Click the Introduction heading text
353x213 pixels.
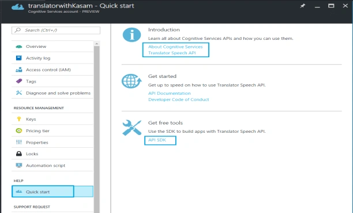click(x=164, y=29)
